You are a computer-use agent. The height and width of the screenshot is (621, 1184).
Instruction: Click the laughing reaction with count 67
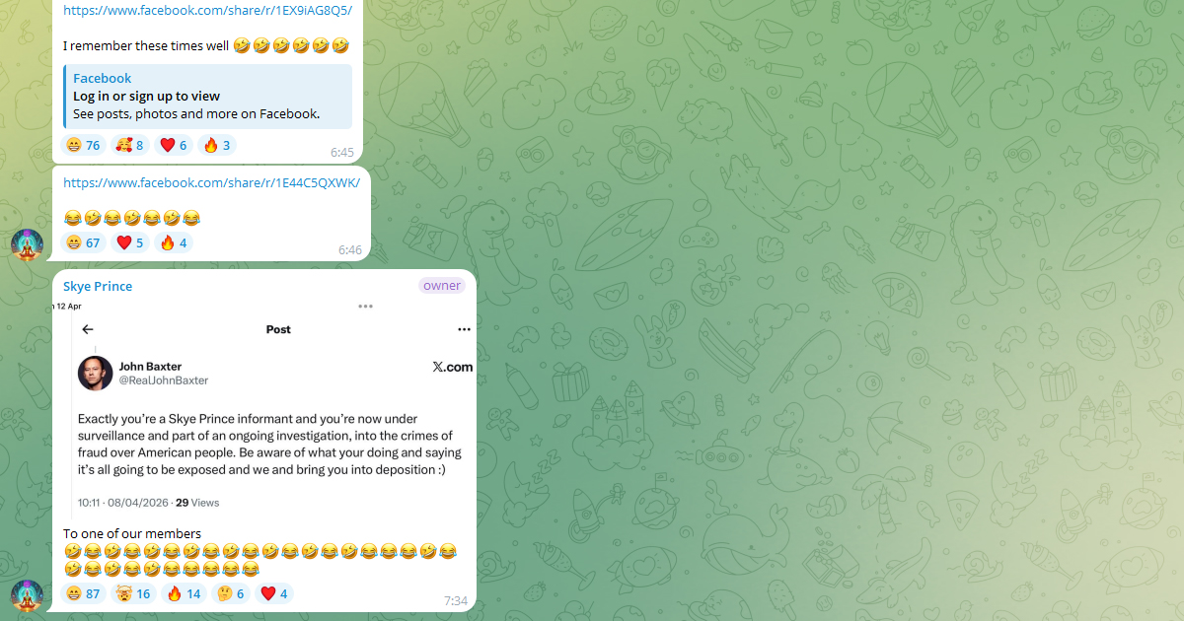pyautogui.click(x=83, y=242)
